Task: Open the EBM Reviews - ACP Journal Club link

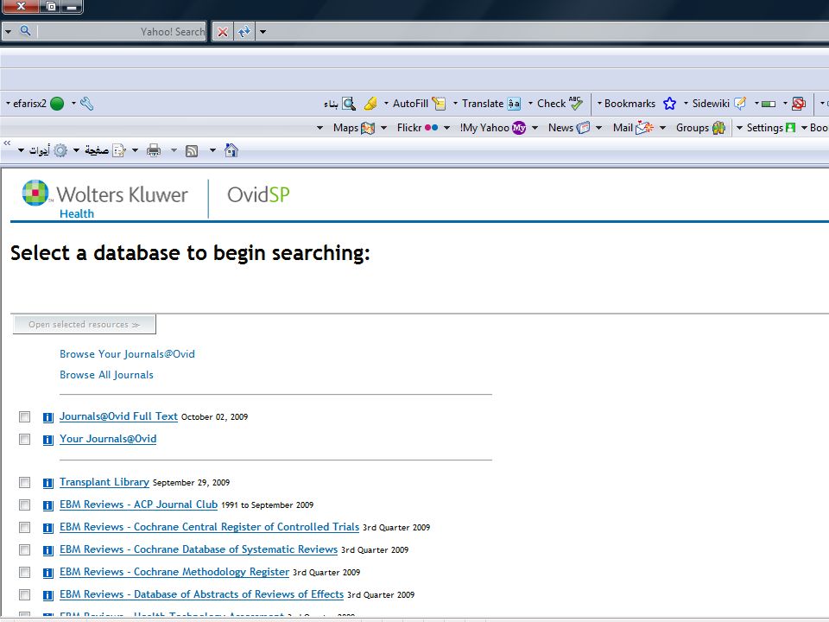Action: [x=138, y=504]
